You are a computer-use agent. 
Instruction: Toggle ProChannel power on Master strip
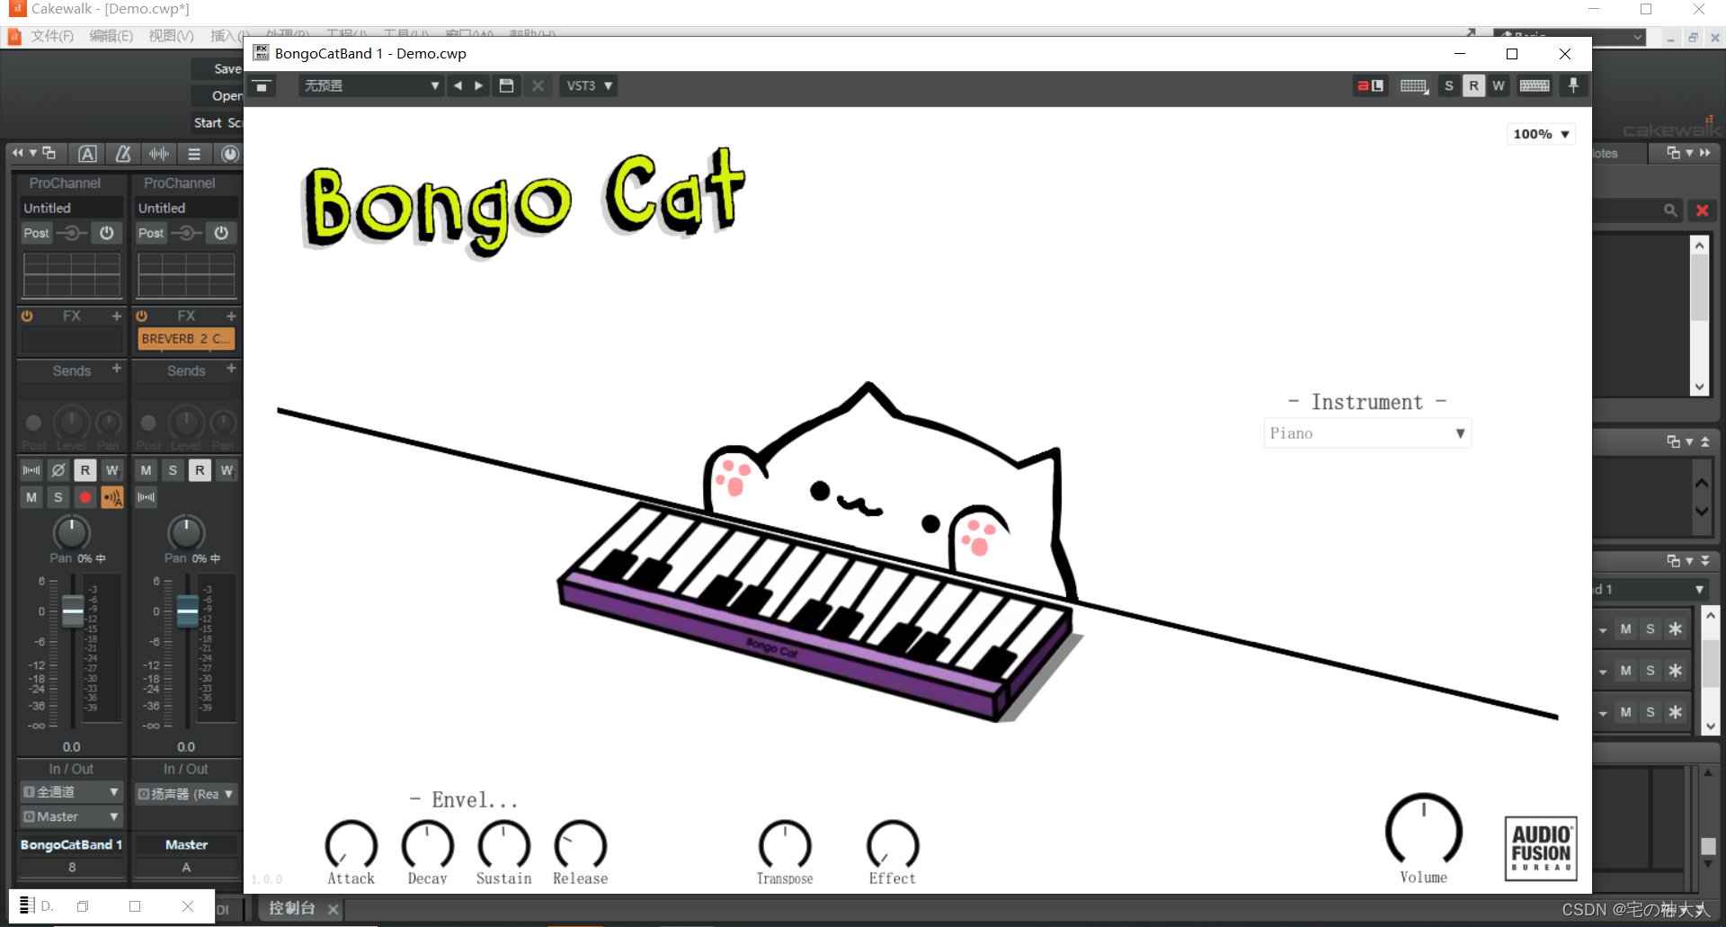pyautogui.click(x=221, y=233)
